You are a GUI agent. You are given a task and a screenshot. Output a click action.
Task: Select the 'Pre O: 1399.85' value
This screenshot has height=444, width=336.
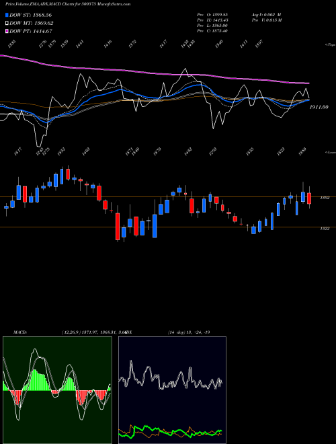coord(212,15)
